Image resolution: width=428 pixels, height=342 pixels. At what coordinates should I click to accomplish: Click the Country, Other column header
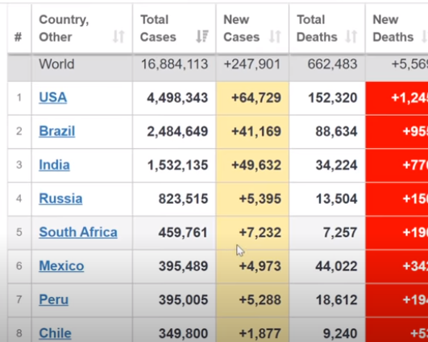pyautogui.click(x=82, y=28)
